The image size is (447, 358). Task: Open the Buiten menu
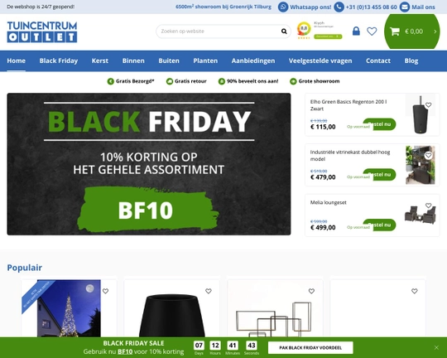pos(169,60)
